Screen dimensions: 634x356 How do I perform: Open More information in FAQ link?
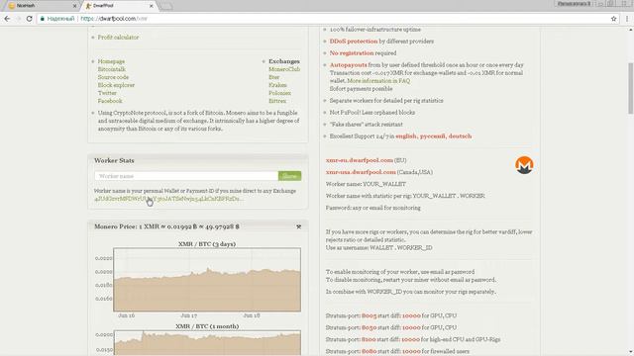(378, 81)
